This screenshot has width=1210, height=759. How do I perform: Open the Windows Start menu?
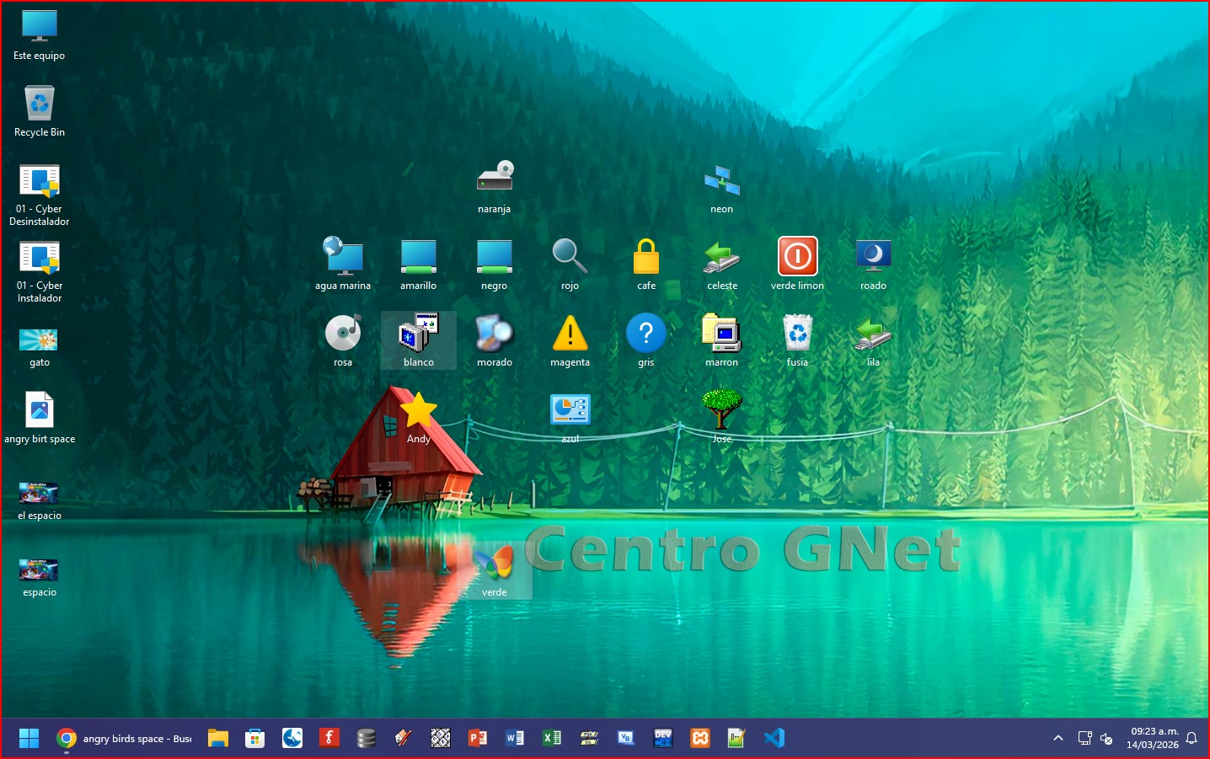point(29,738)
